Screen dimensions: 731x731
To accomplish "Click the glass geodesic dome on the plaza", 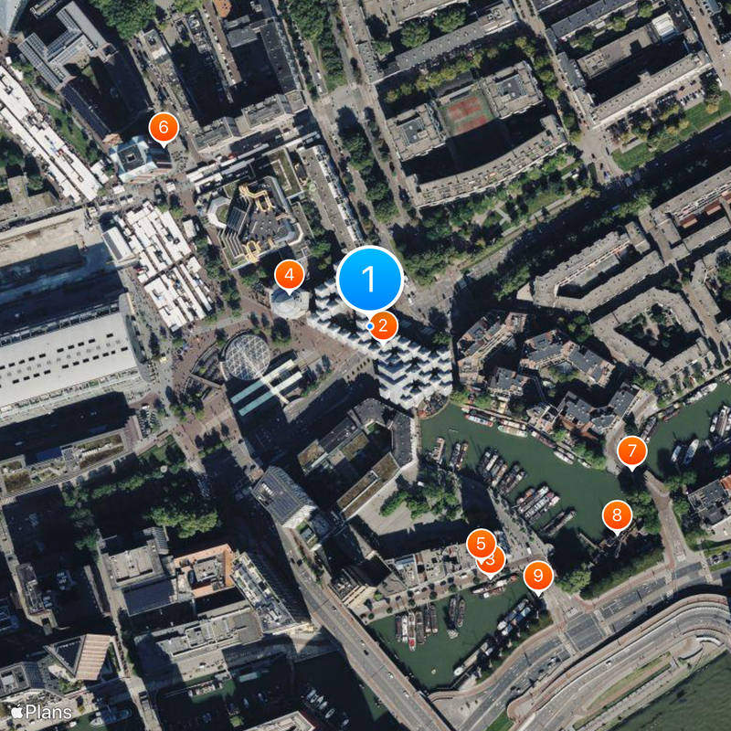I will [247, 356].
